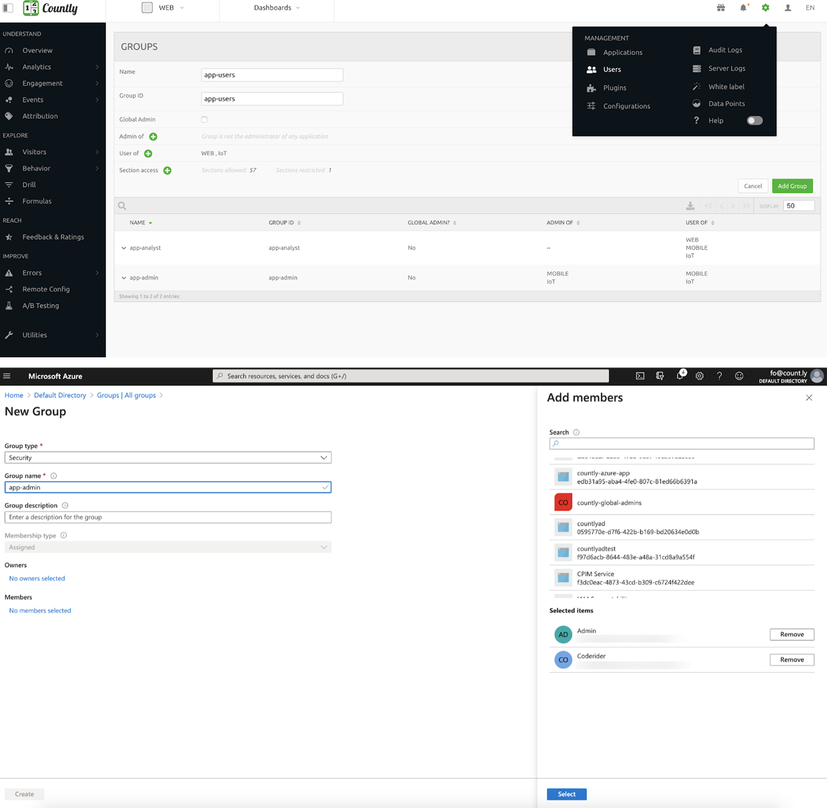Open Countly notifications bell icon
The height and width of the screenshot is (808, 827).
(x=743, y=8)
